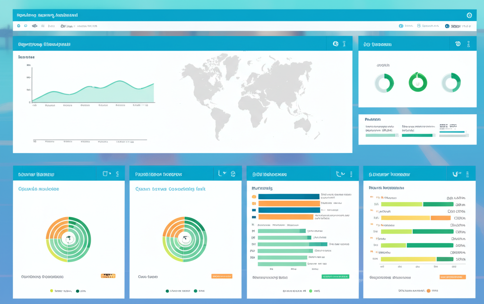
Task: Click the green button below the horizontal bar chart
Action: [x=335, y=277]
